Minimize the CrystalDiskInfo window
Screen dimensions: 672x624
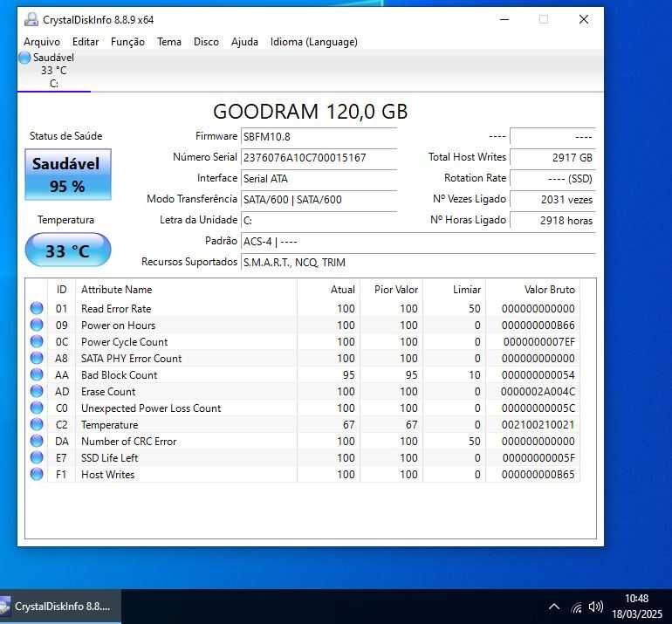pos(504,19)
